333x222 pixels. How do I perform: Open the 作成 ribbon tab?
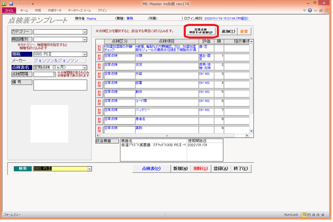click(x=38, y=10)
